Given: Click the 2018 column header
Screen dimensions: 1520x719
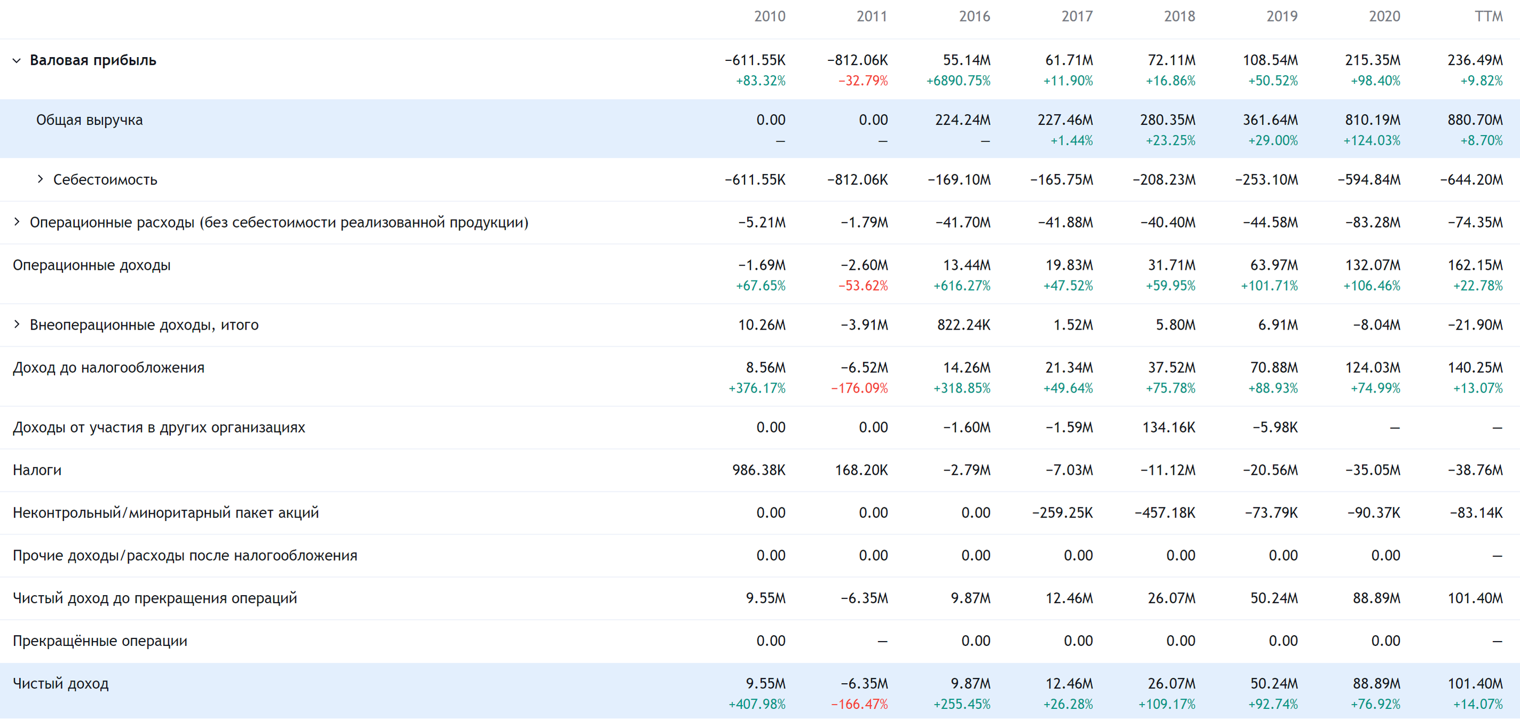Looking at the screenshot, I should [1180, 17].
